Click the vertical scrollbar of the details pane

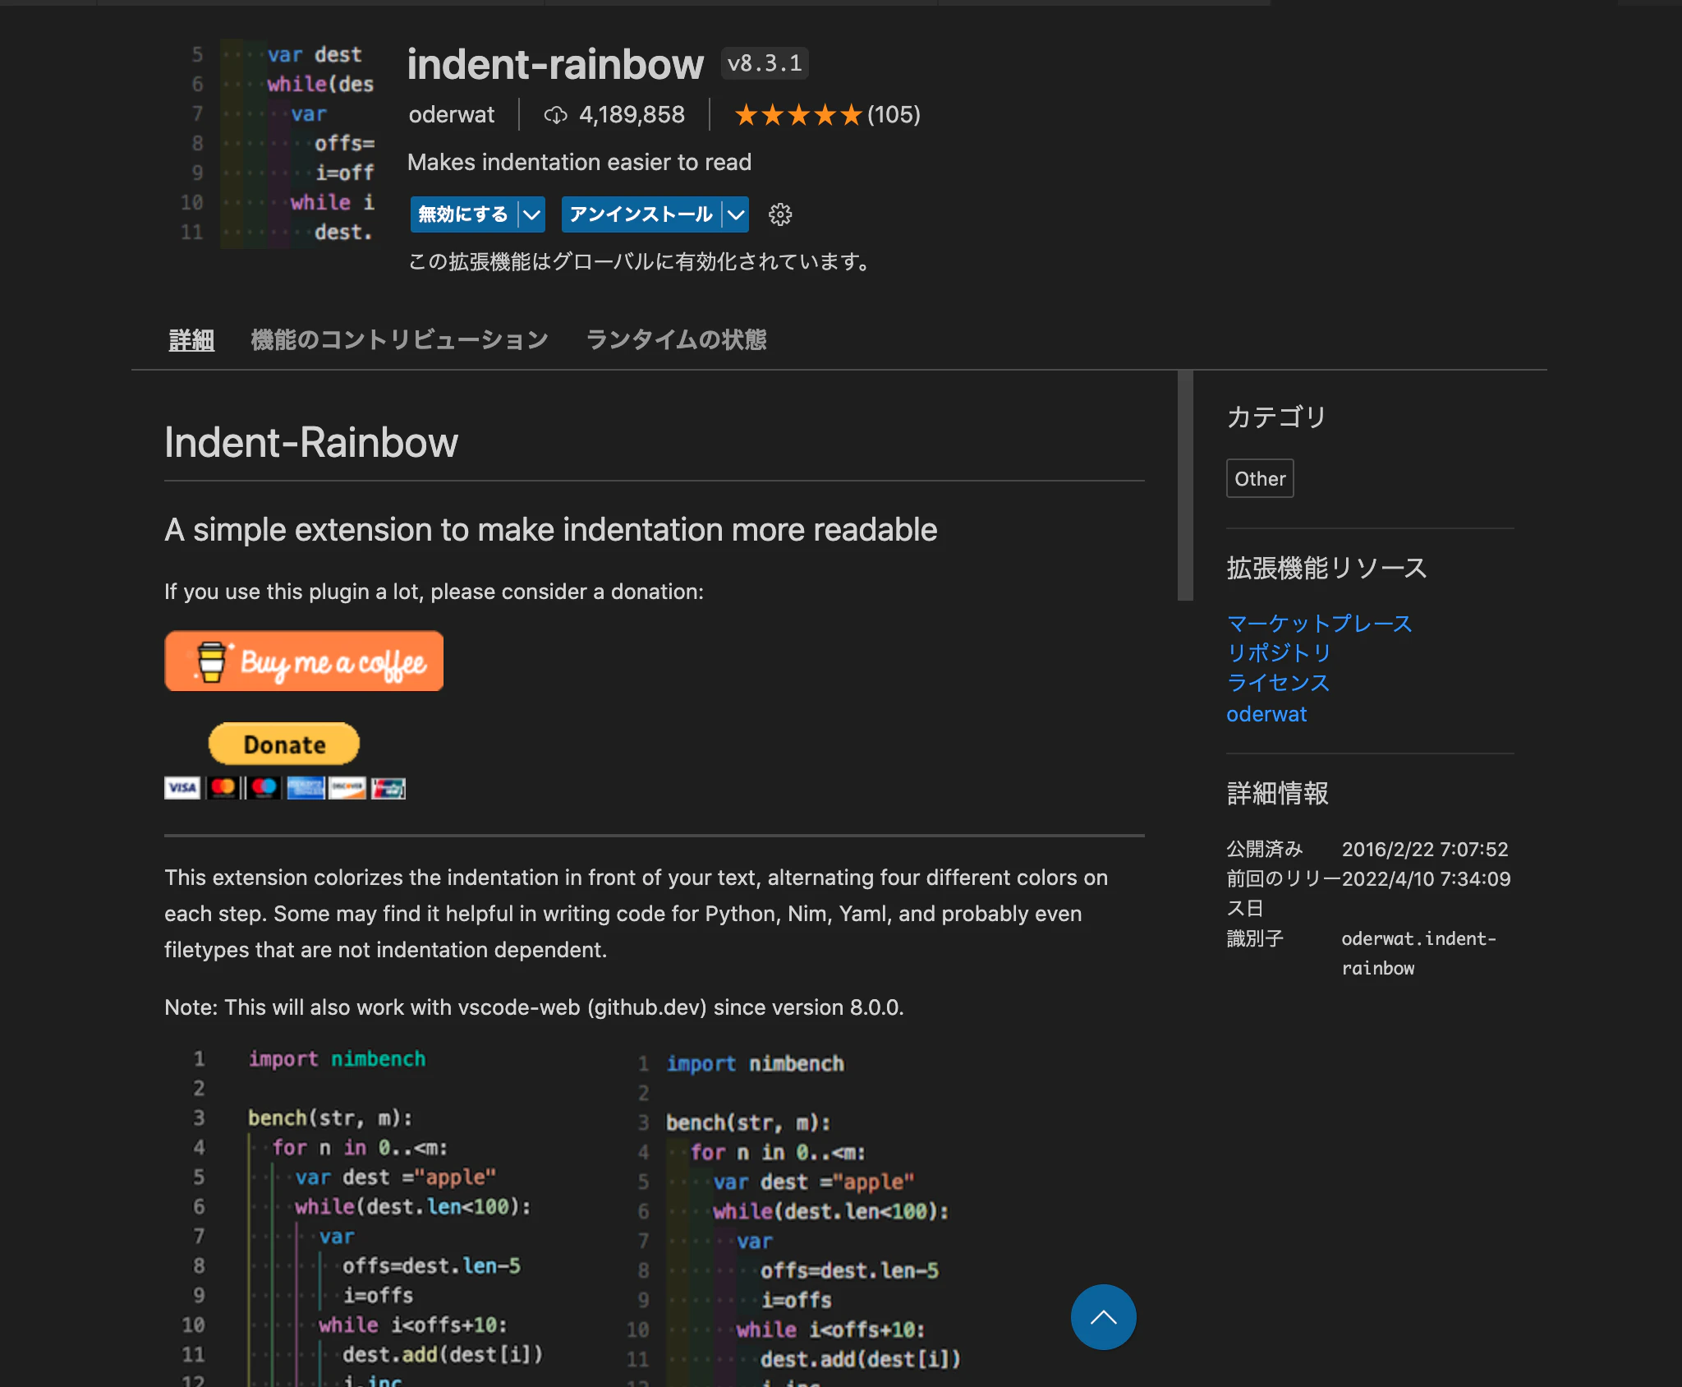pos(1185,485)
